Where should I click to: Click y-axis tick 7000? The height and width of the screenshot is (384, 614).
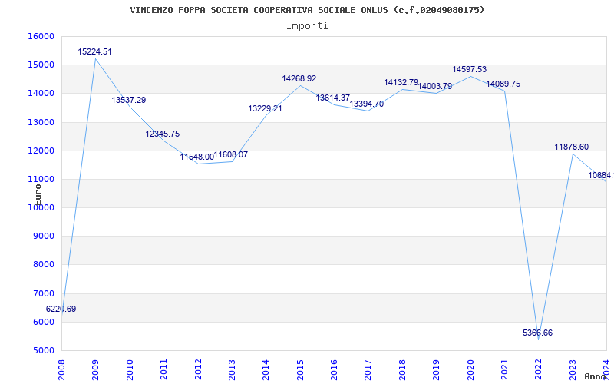[43, 293]
